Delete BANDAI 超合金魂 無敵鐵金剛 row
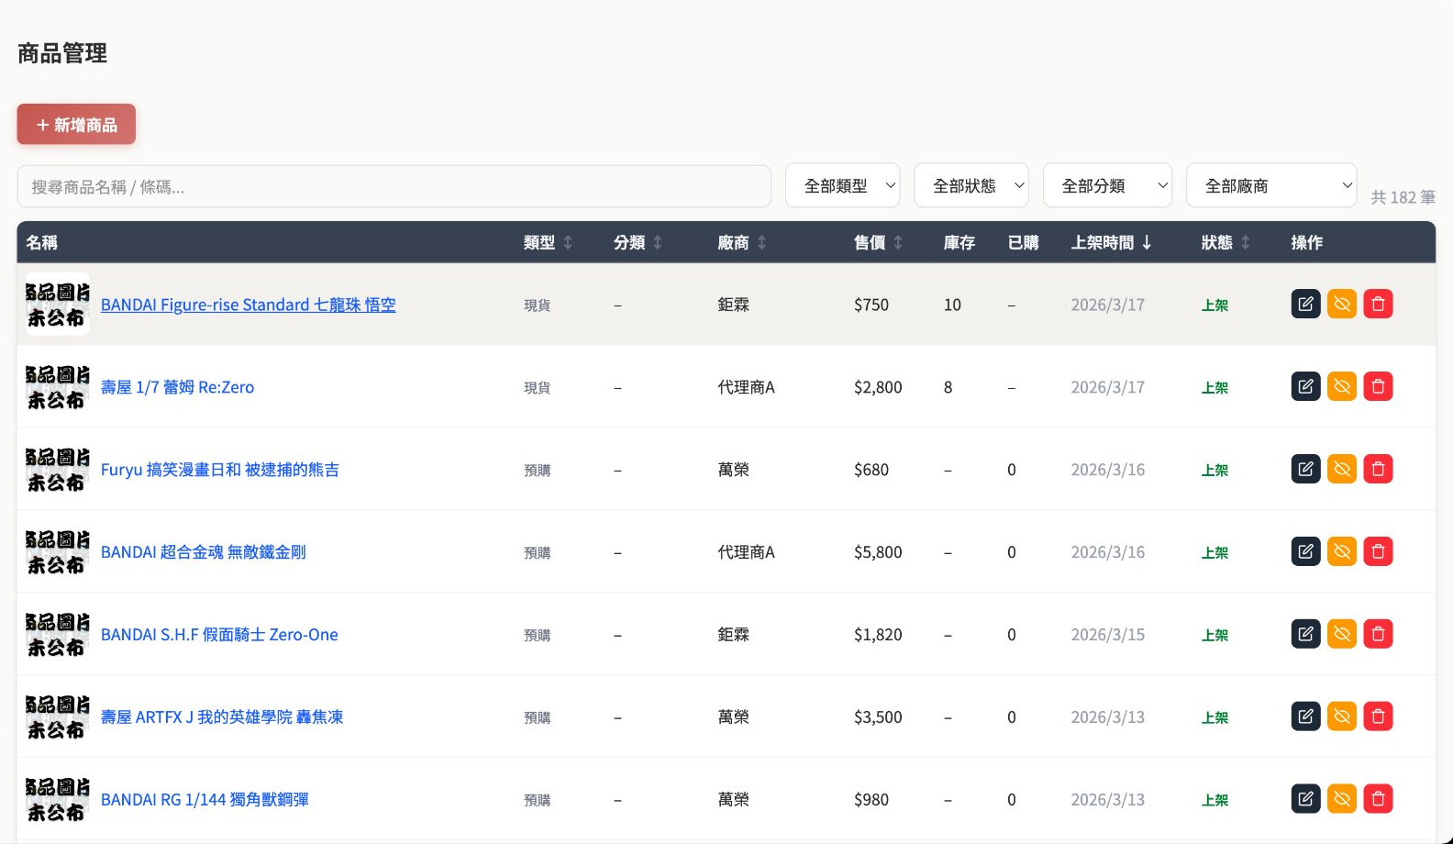Viewport: 1453px width, 844px height. (x=1378, y=551)
